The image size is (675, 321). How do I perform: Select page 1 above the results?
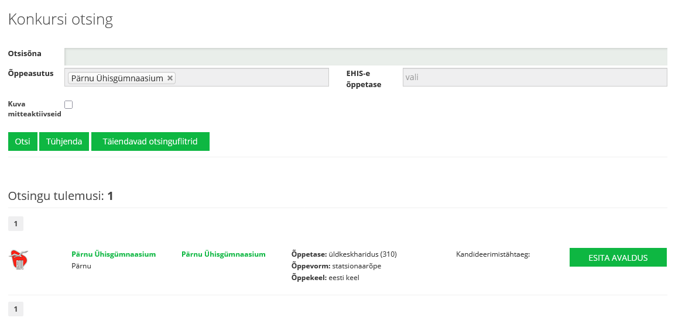pos(15,223)
